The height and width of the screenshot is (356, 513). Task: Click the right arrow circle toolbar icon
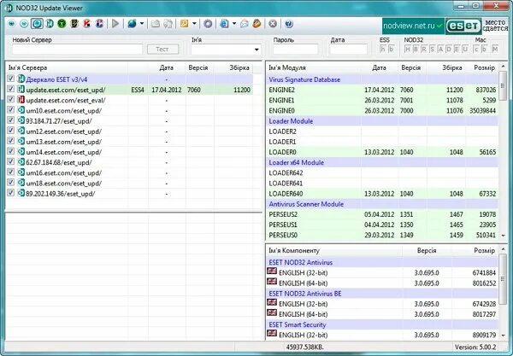click(x=24, y=24)
